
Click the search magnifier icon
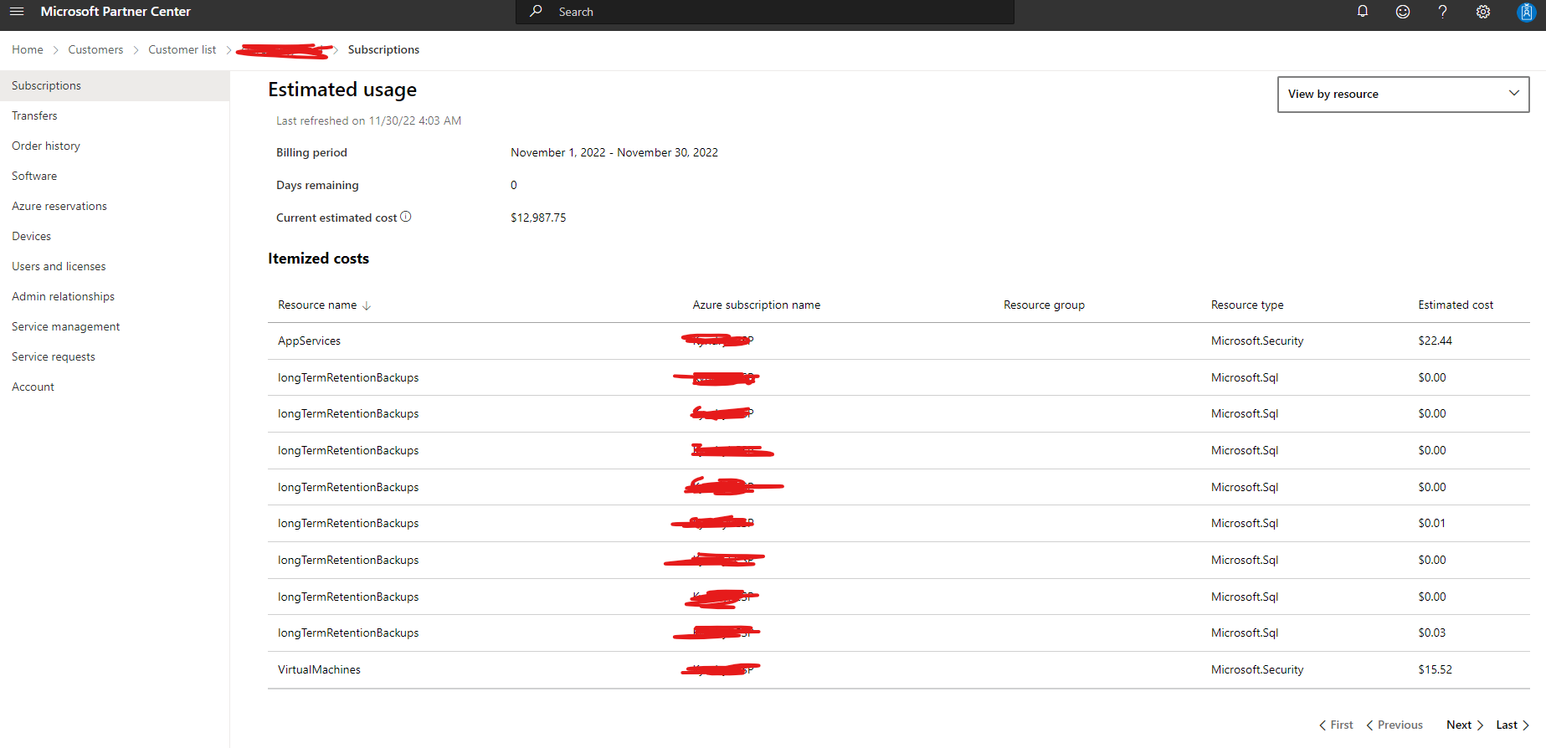point(537,11)
